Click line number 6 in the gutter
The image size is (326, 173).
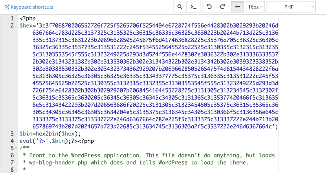point(12,155)
